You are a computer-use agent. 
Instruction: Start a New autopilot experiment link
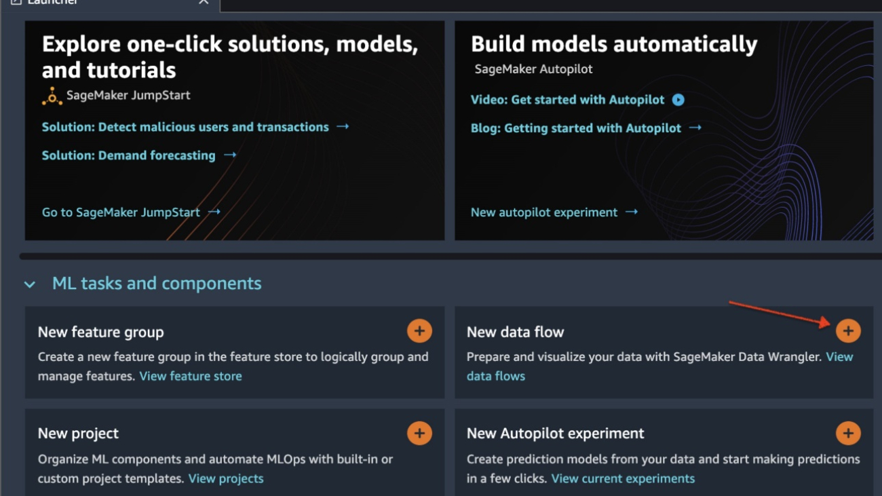point(554,212)
